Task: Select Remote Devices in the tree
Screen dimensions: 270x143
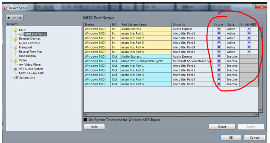Action: [x=30, y=39]
